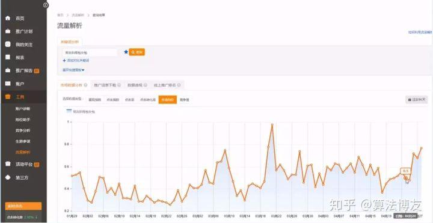Viewport: 433px width, 223px height.
Task: Open 第三方 via its sidebar icon
Action: pos(8,177)
